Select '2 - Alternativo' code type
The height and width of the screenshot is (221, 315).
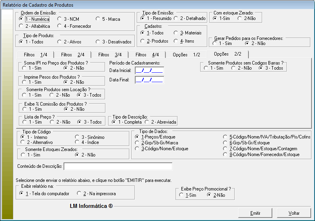click(x=23, y=142)
